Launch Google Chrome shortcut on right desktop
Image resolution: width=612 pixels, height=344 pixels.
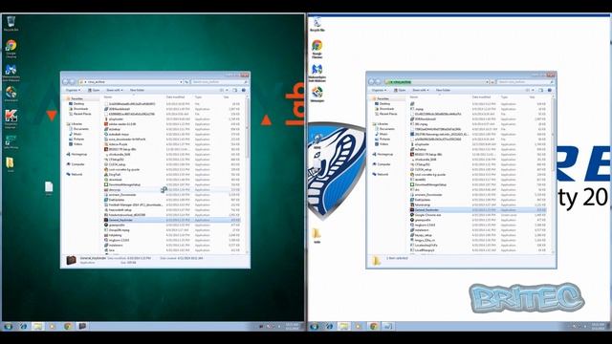[x=317, y=49]
